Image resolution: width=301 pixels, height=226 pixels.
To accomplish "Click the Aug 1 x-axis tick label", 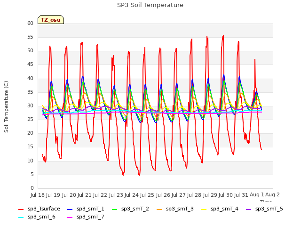I will point(257,195).
